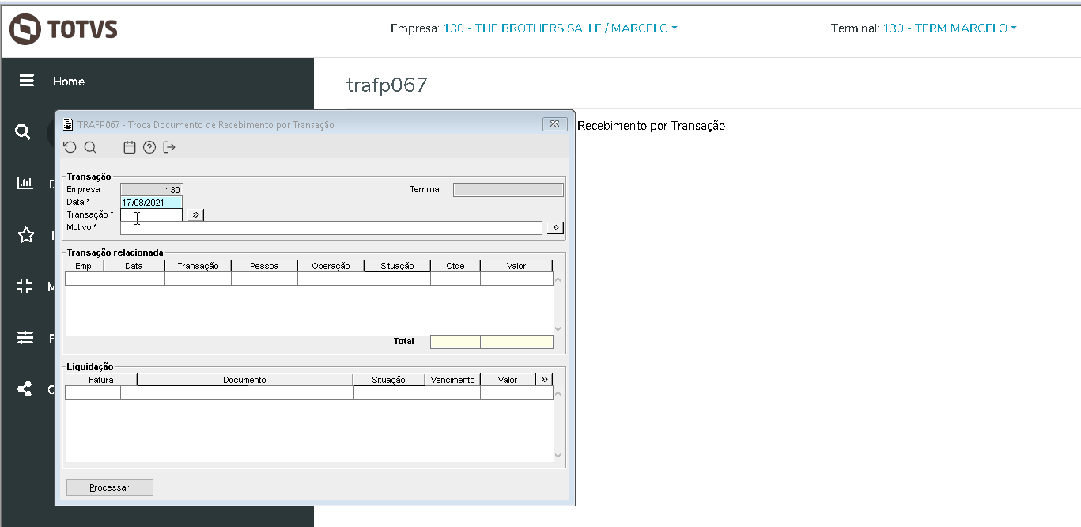
Task: Click the Transação column header
Action: pos(198,266)
